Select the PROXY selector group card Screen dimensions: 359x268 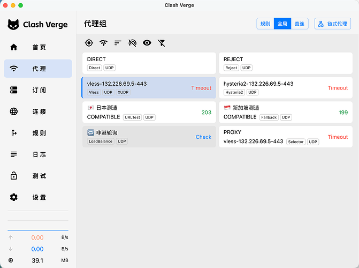pos(286,137)
